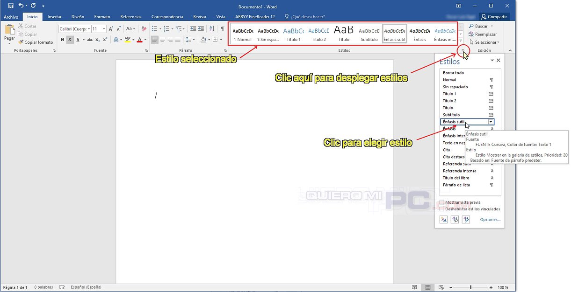Viewport: 571px width, 292px height.
Task: Expand Pegar paste options arrow
Action: pyautogui.click(x=9, y=43)
